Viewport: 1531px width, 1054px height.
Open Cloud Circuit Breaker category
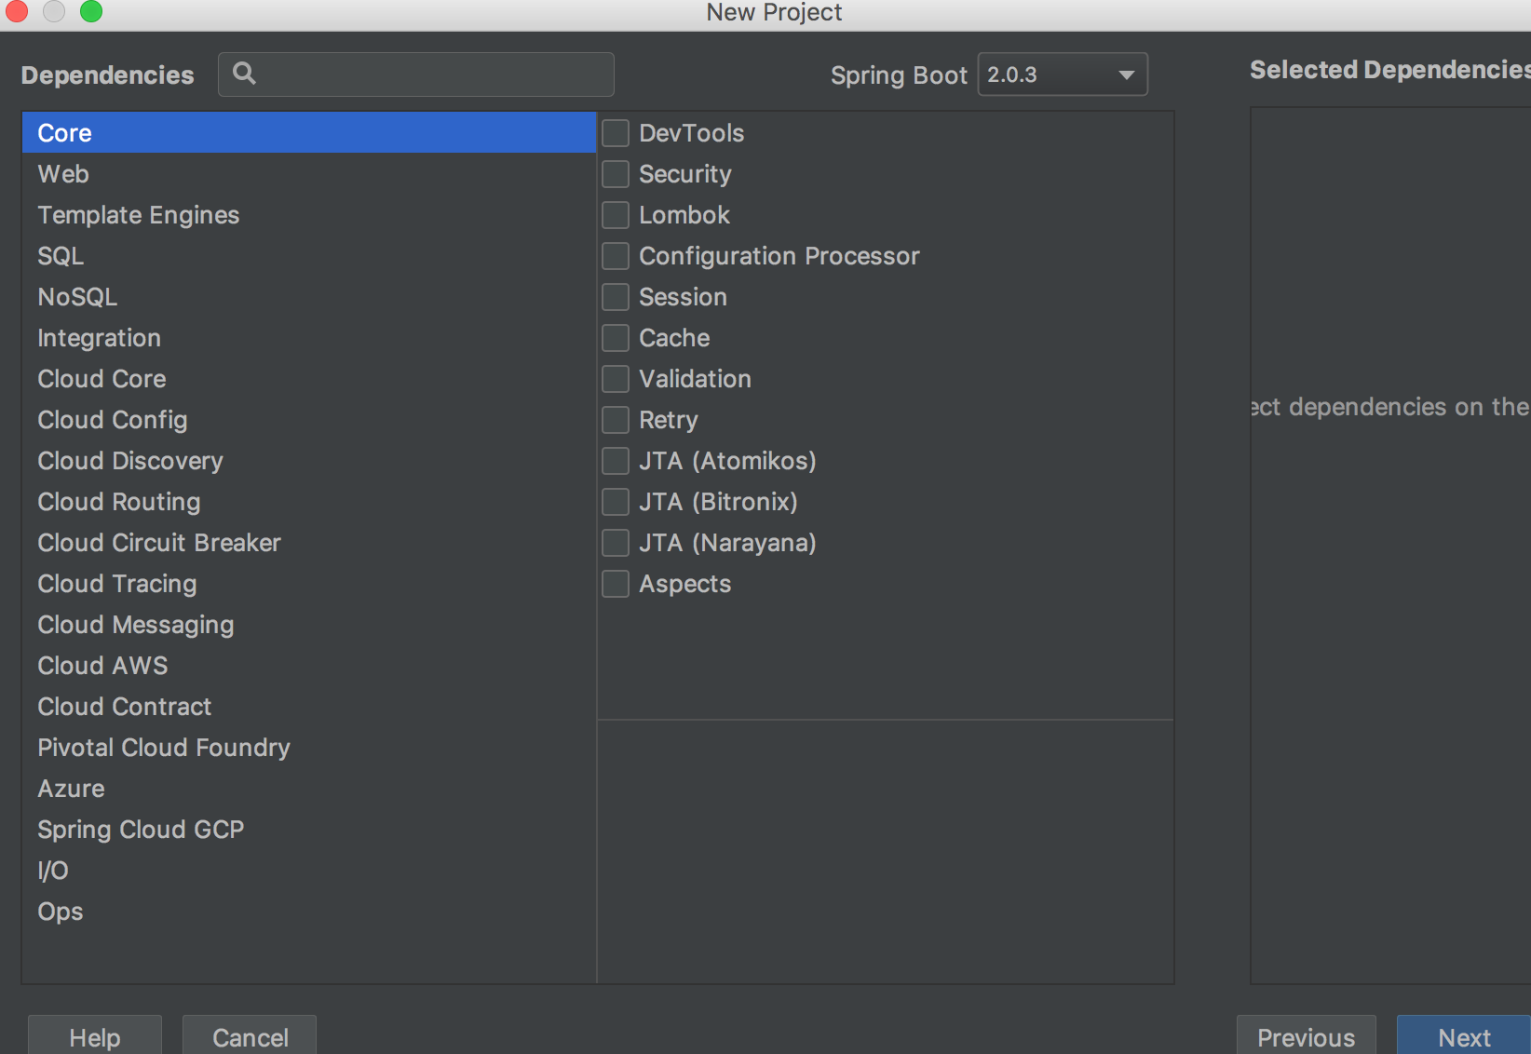click(309, 543)
